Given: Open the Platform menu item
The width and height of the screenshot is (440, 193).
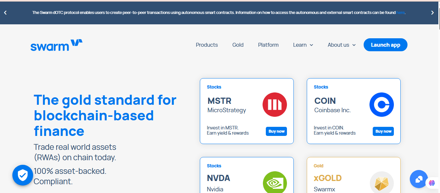Looking at the screenshot, I should click(x=268, y=45).
